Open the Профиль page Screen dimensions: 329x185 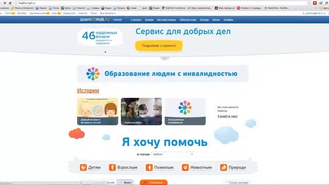click(228, 20)
